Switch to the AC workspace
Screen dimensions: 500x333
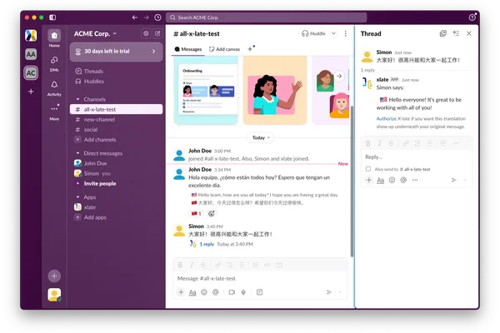tap(31, 73)
